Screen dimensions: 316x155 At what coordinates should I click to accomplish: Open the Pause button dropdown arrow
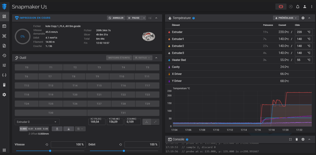(144, 18)
